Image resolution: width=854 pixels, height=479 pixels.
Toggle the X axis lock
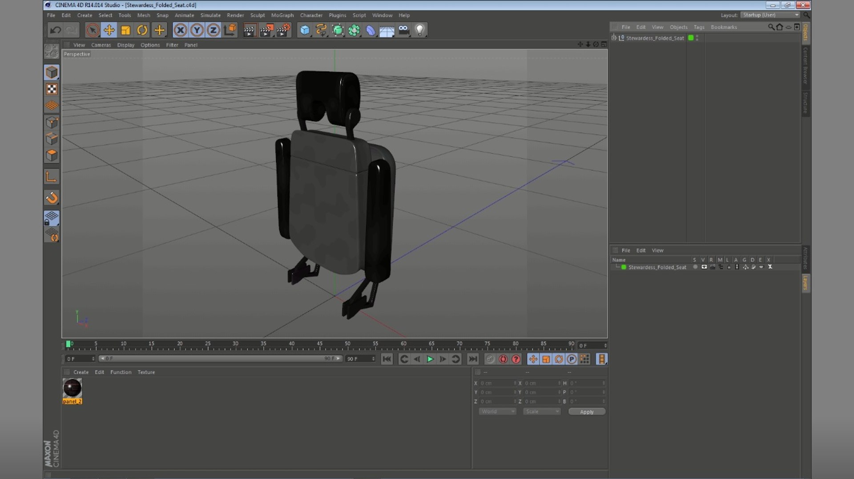(x=180, y=30)
